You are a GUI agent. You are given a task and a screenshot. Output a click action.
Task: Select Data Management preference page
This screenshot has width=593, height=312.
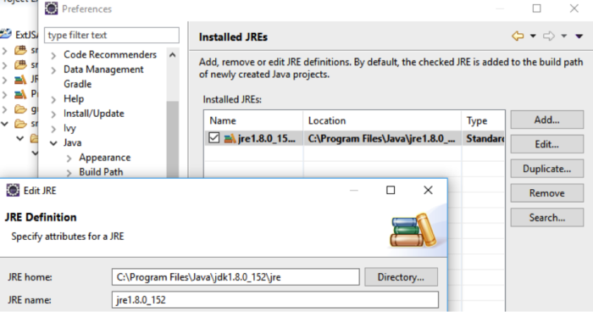click(103, 70)
